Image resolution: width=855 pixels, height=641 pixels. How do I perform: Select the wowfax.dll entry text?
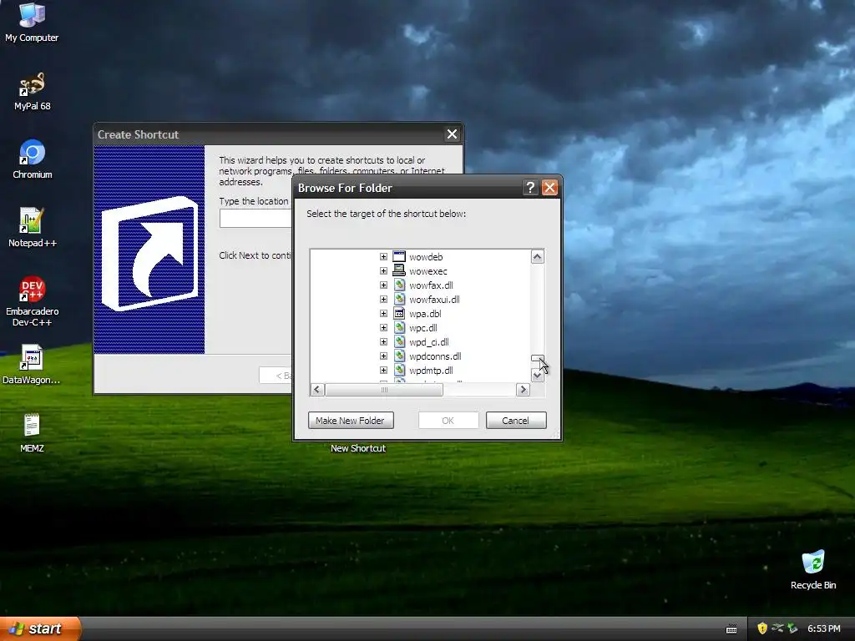431,285
